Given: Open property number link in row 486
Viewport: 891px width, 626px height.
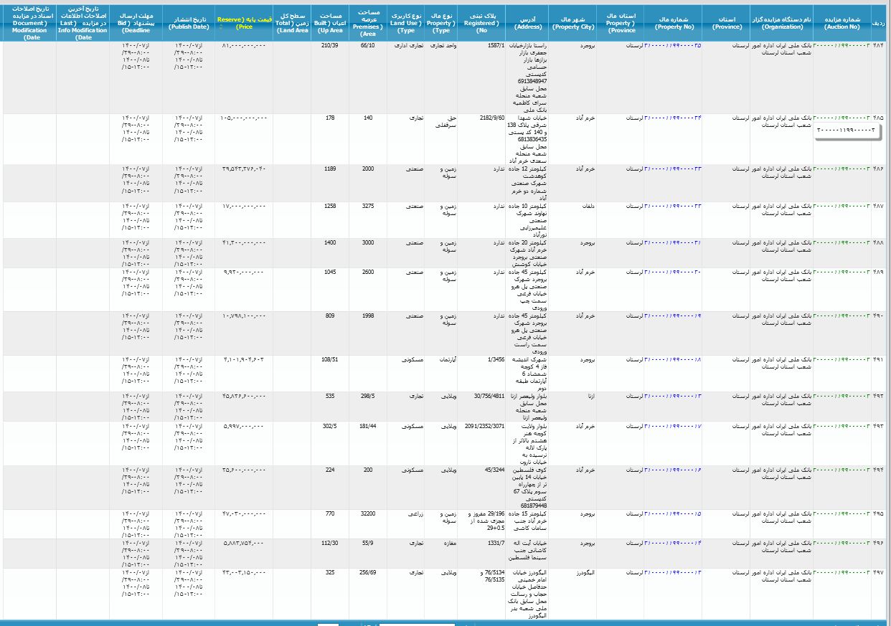Looking at the screenshot, I should click(673, 169).
